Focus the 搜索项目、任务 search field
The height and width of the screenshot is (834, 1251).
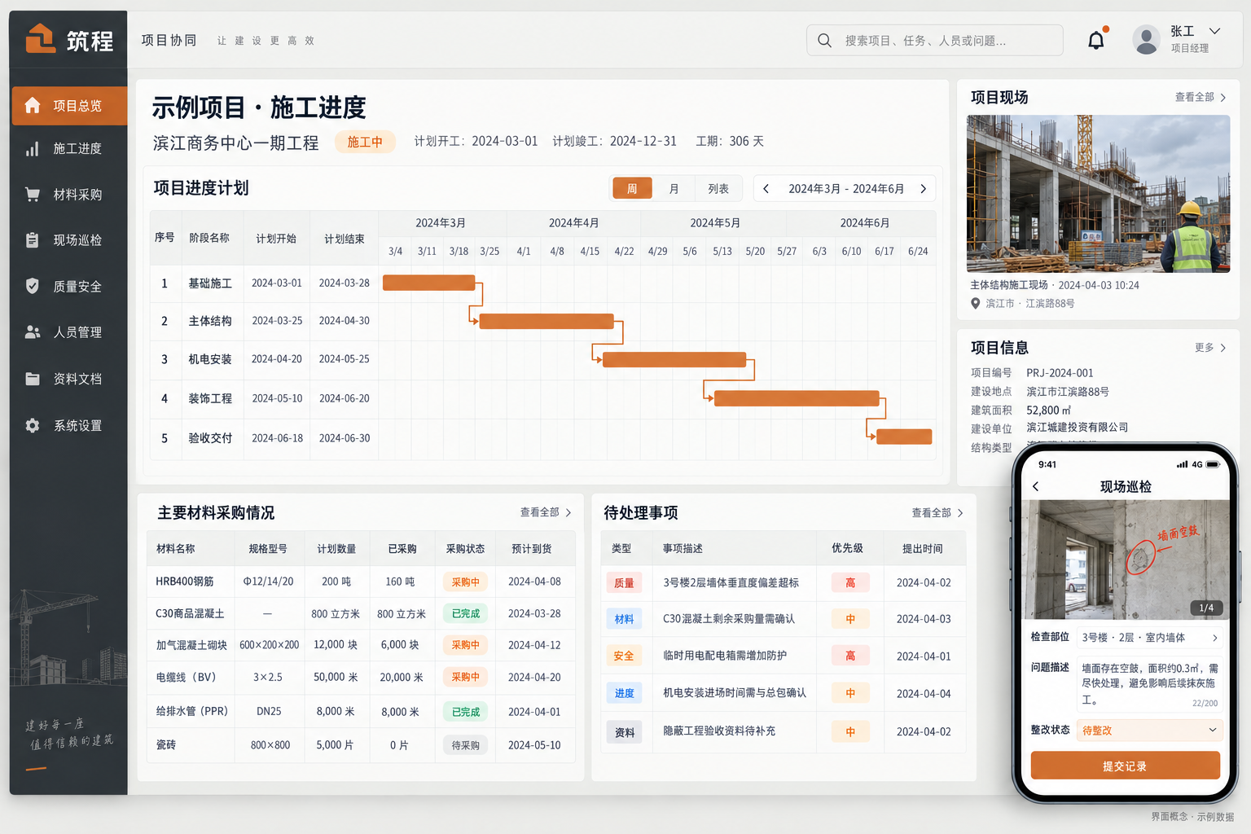point(934,40)
